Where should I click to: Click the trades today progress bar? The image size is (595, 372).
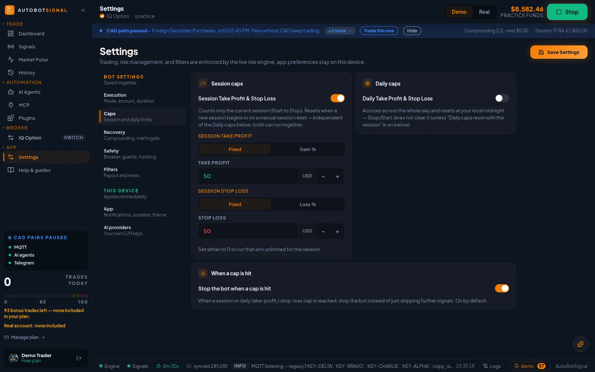pos(46,296)
